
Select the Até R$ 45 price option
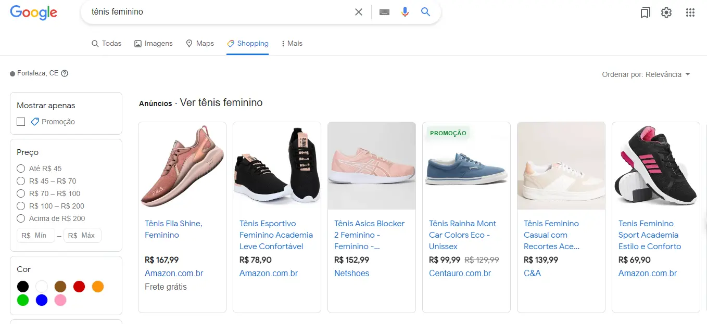tap(21, 169)
